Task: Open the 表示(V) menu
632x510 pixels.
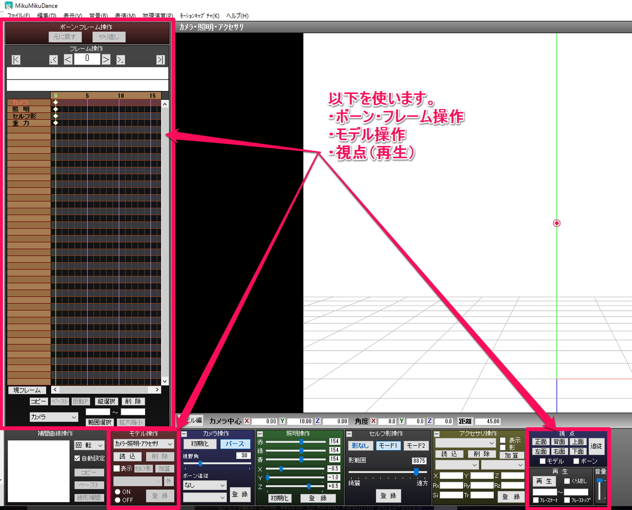Action: [x=72, y=15]
